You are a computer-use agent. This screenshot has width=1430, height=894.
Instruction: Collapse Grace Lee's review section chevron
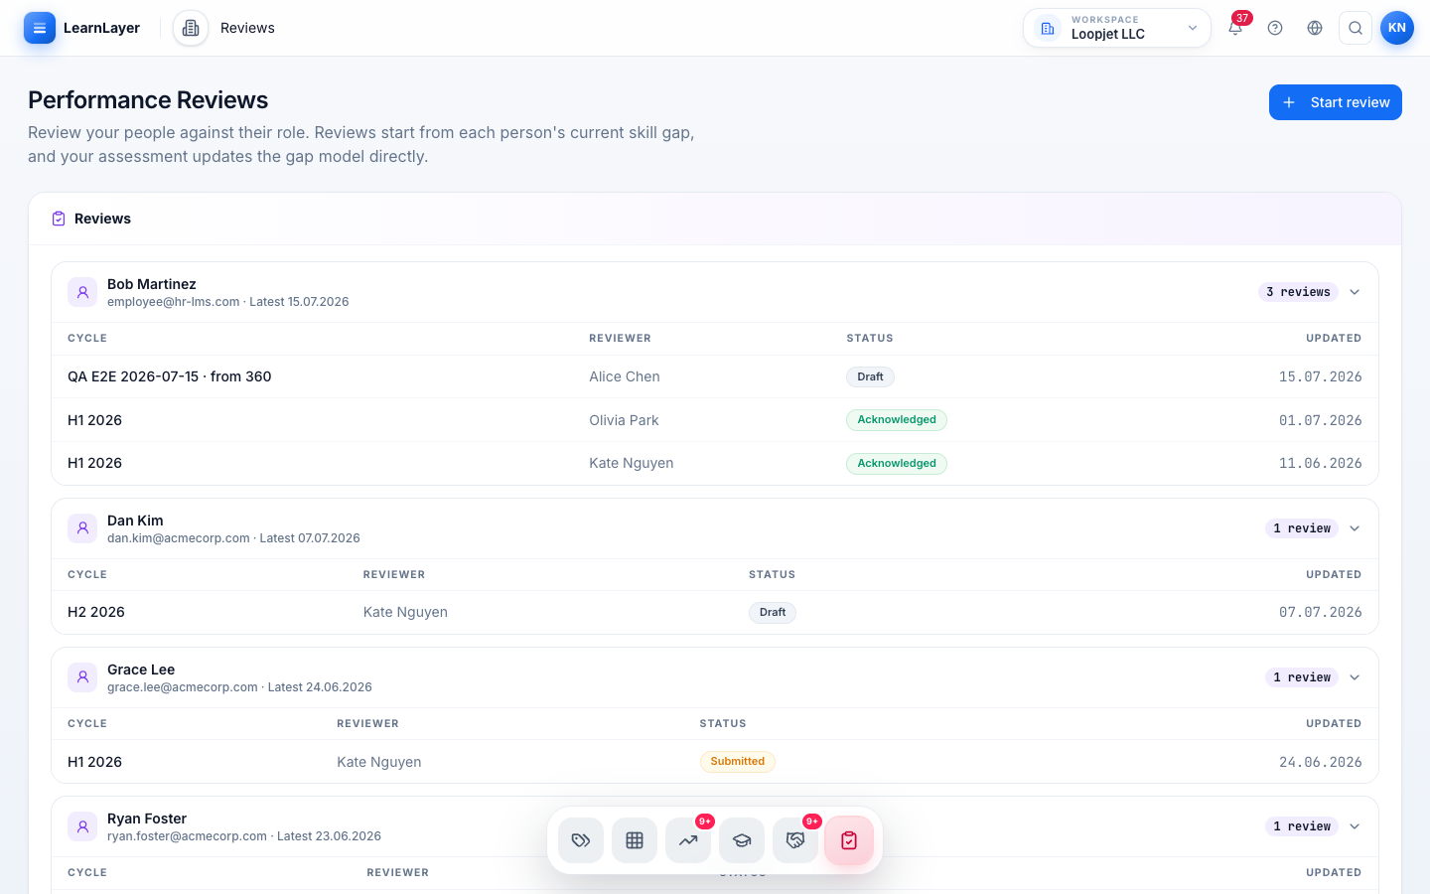click(1355, 677)
